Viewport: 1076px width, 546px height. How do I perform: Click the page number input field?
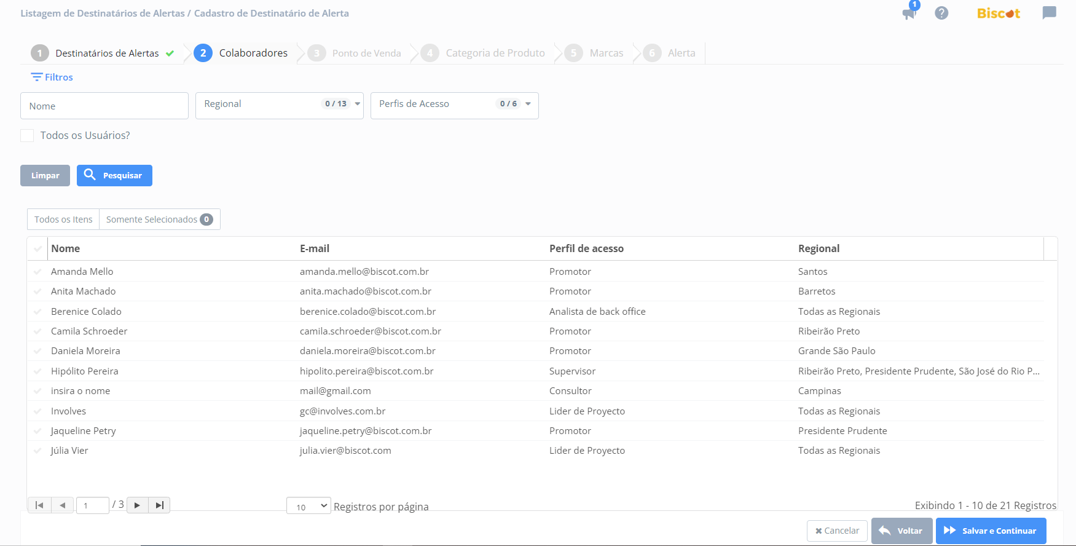tap(92, 505)
